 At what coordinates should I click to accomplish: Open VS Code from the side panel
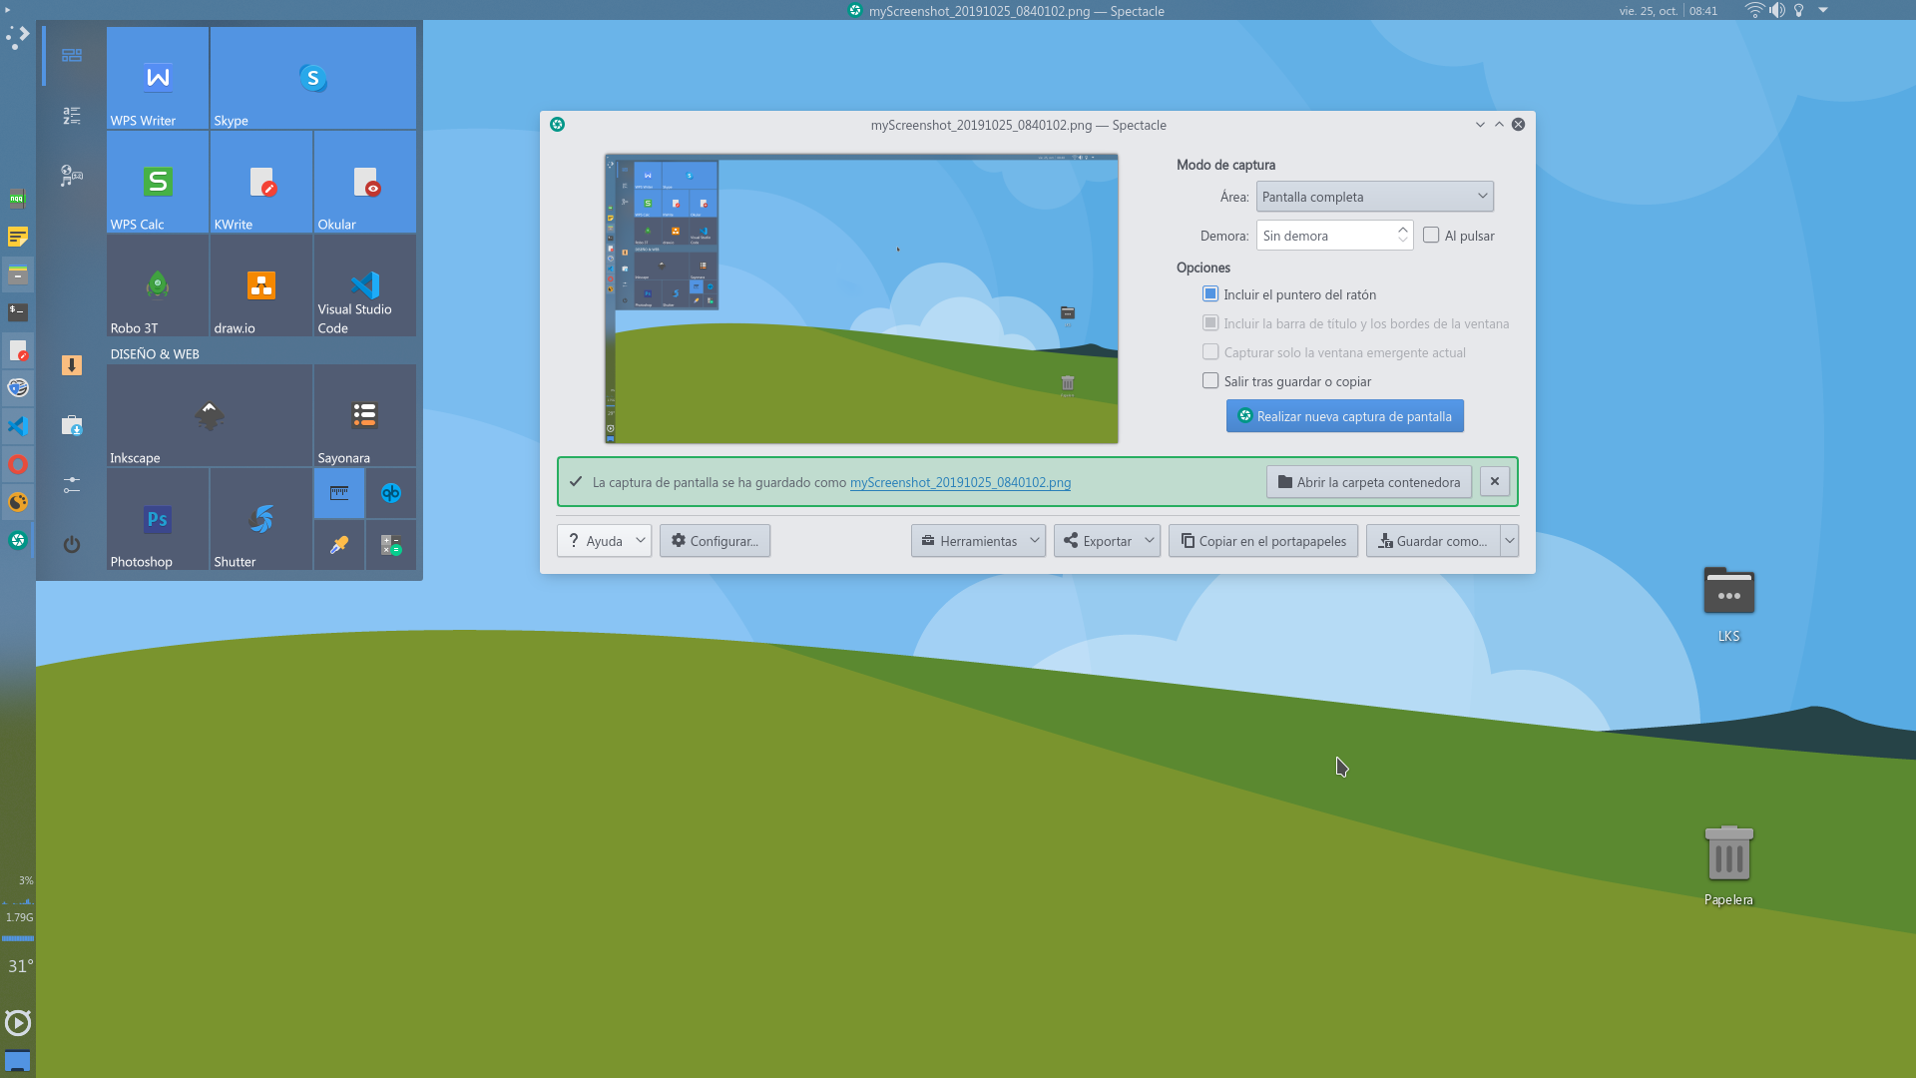tap(18, 426)
